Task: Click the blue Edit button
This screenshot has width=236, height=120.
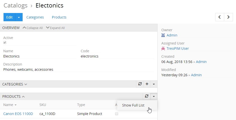Action: pos(9,17)
